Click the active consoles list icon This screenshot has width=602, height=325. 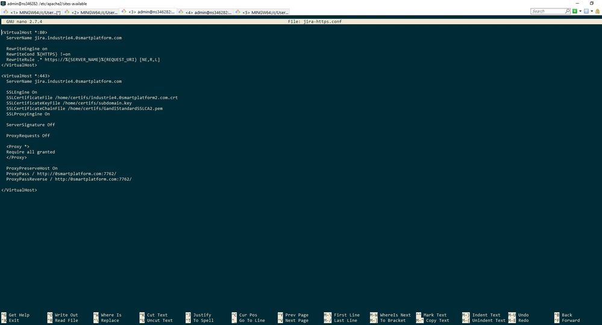pos(586,11)
